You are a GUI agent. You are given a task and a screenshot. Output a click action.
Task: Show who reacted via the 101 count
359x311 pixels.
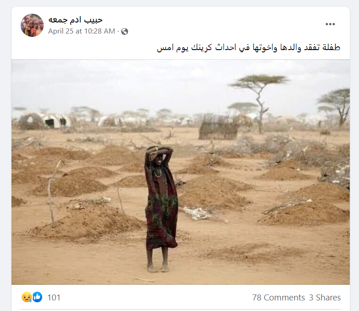(54, 298)
